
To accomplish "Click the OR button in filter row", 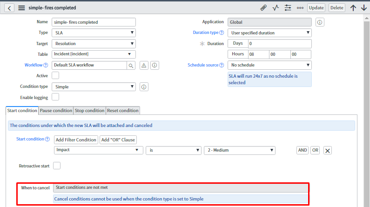I will tap(315, 150).
